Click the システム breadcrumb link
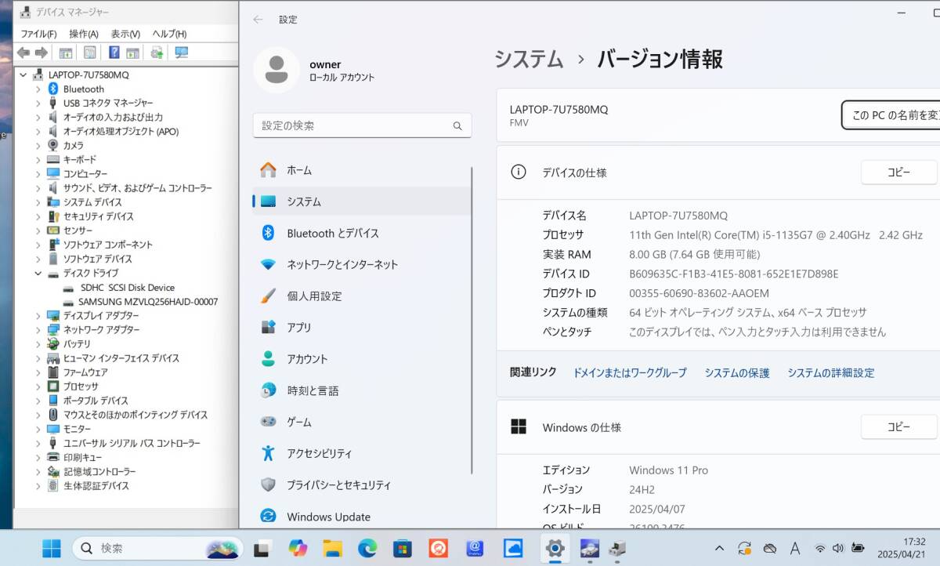The image size is (940, 566). point(529,60)
